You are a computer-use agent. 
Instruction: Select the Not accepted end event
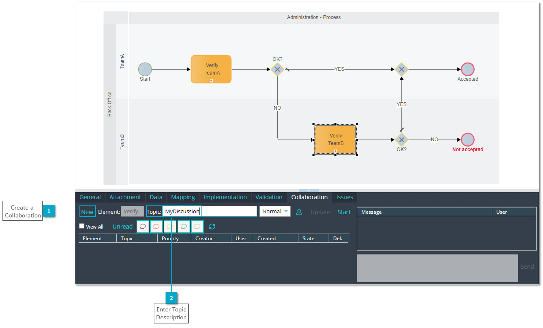coord(468,140)
